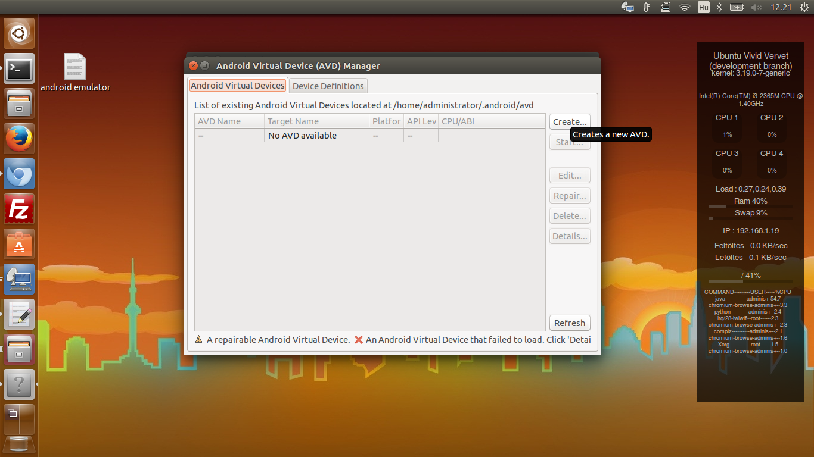The width and height of the screenshot is (814, 457).
Task: Open Chromium browser from the launcher
Action: [20, 174]
